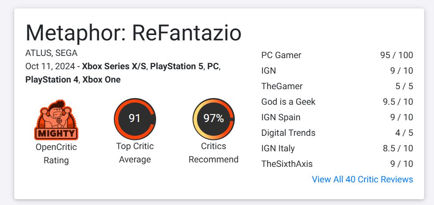The height and width of the screenshot is (205, 434).
Task: Open the PC Gamer review
Action: [281, 55]
